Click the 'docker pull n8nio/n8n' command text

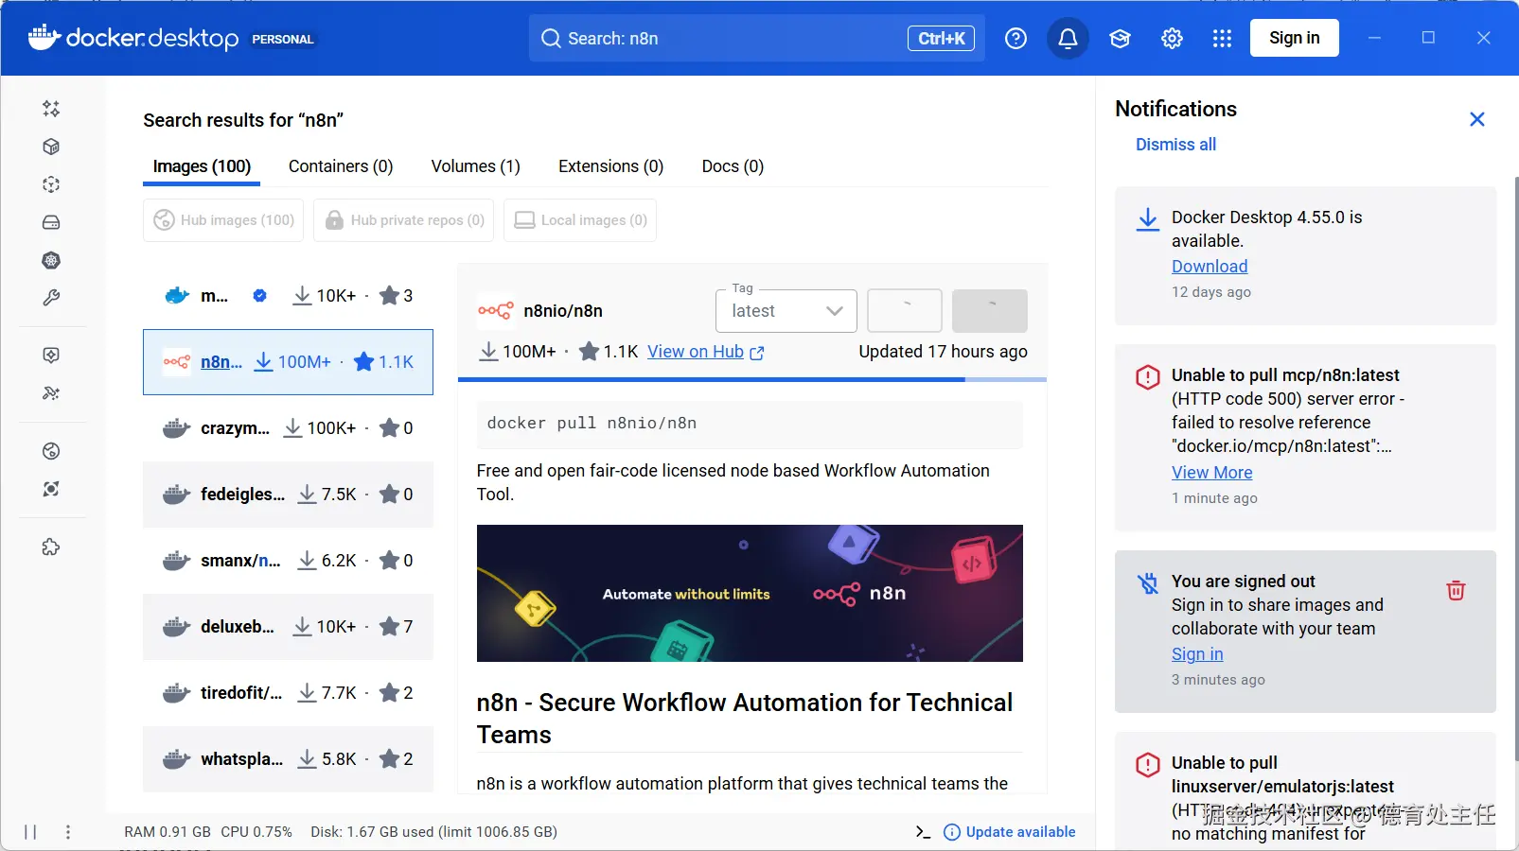point(592,424)
